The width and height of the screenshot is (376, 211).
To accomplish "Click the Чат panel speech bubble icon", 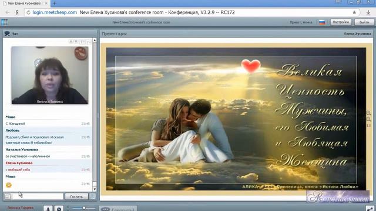I will 7,34.
